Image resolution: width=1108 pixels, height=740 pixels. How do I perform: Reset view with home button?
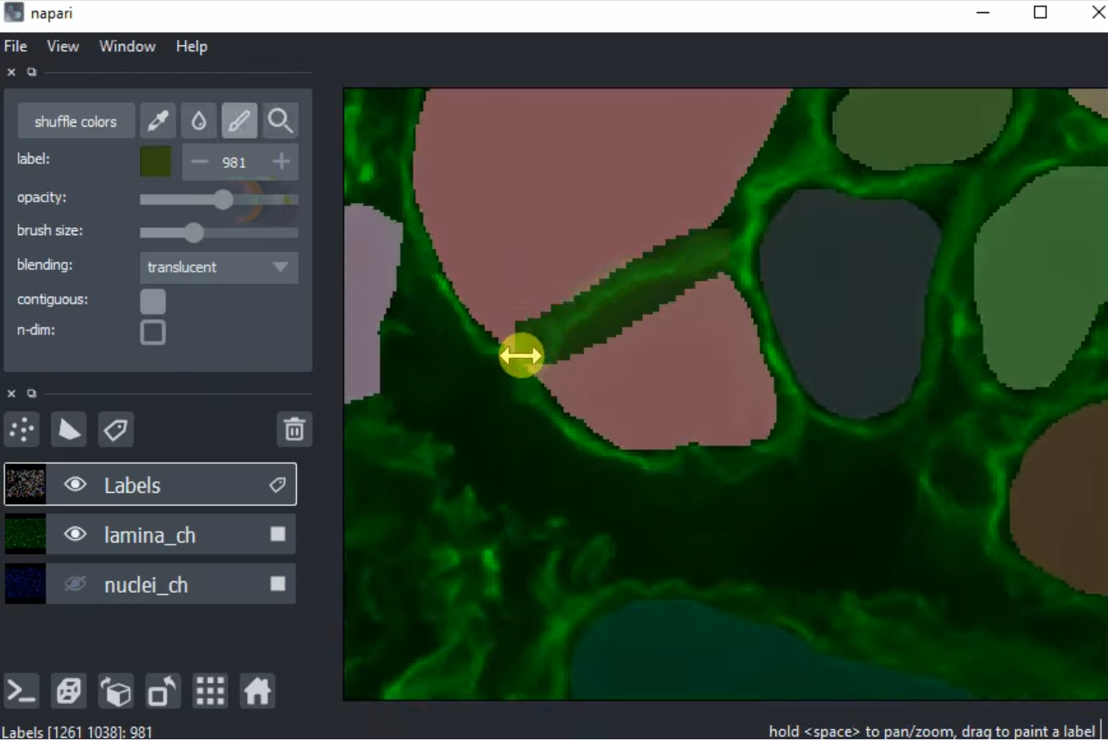tap(257, 691)
